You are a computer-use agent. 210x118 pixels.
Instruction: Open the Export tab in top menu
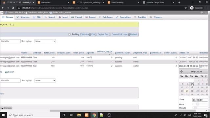click(76, 17)
